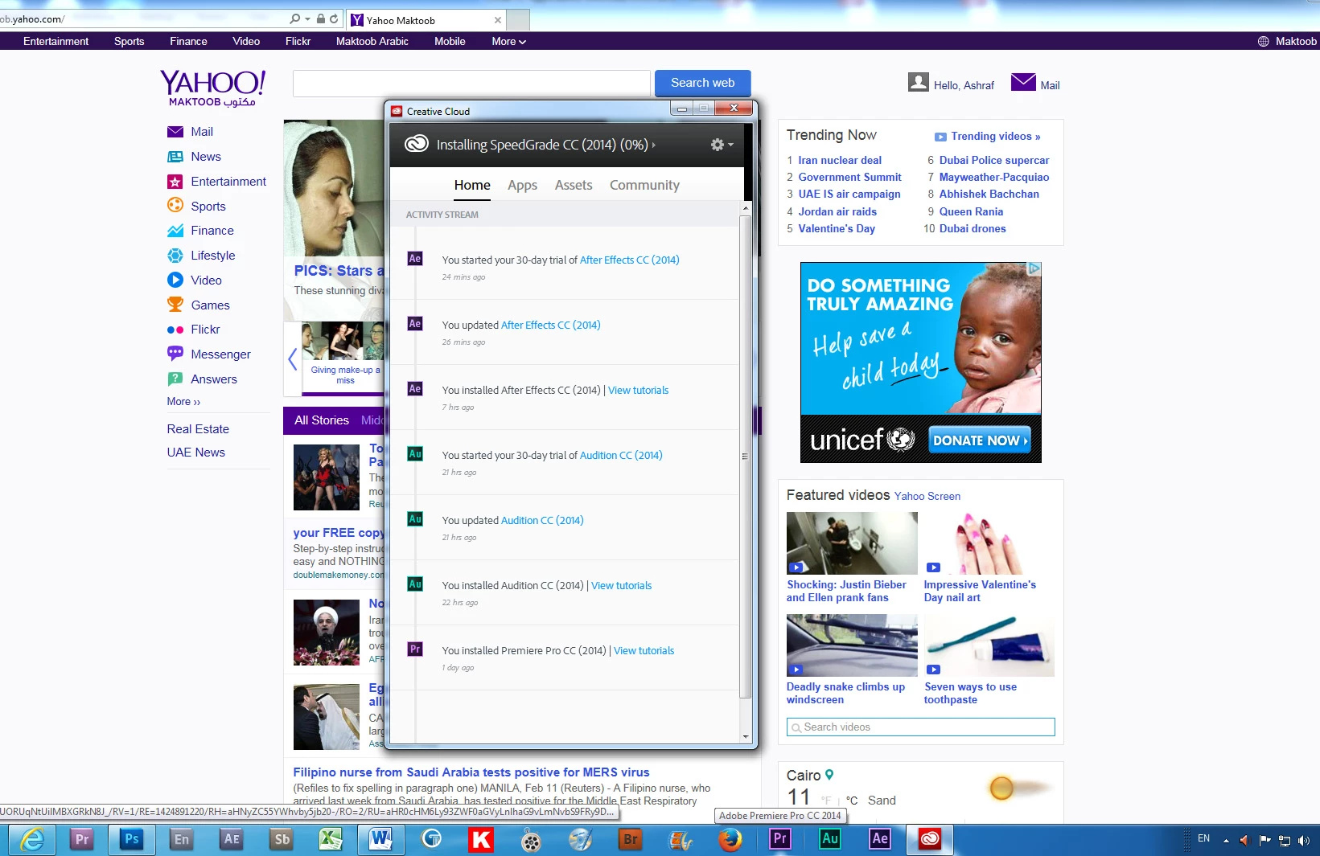Switch to the Apps tab in Creative Cloud
This screenshot has height=856, width=1320.
(522, 185)
